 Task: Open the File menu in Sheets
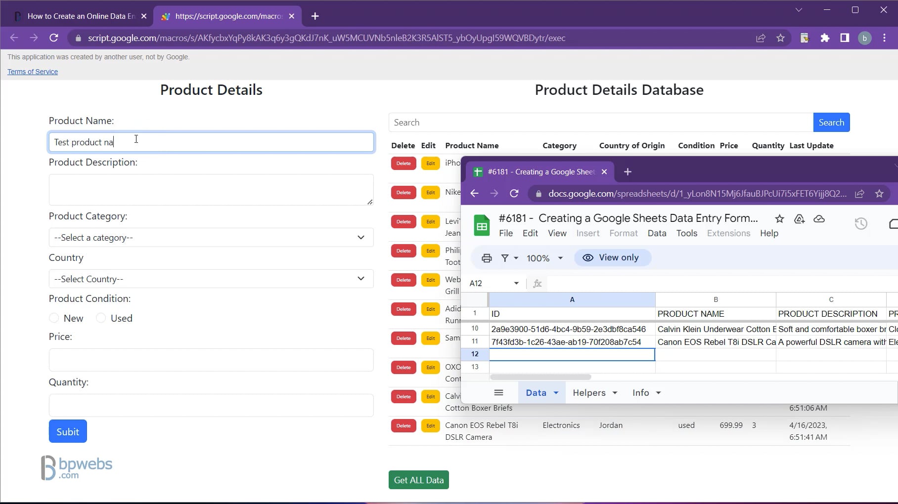coord(506,233)
